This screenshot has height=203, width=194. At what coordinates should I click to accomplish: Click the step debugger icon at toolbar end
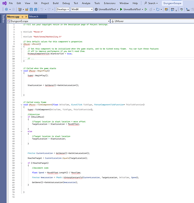188,9
